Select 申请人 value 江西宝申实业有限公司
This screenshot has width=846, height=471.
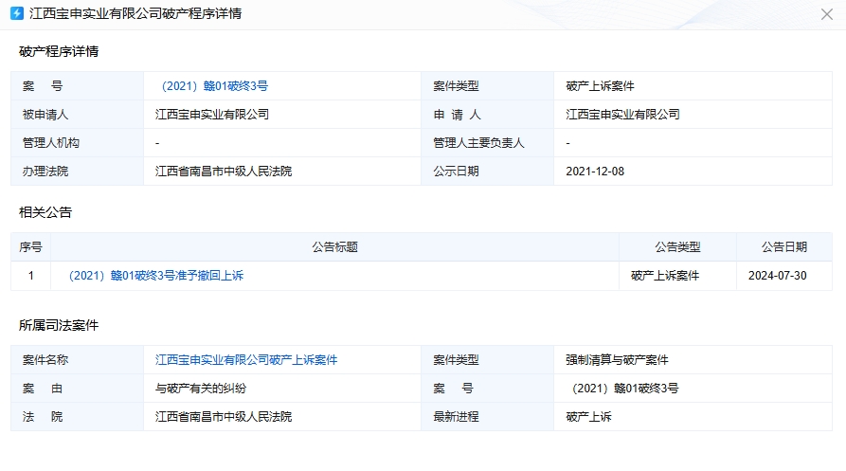622,115
